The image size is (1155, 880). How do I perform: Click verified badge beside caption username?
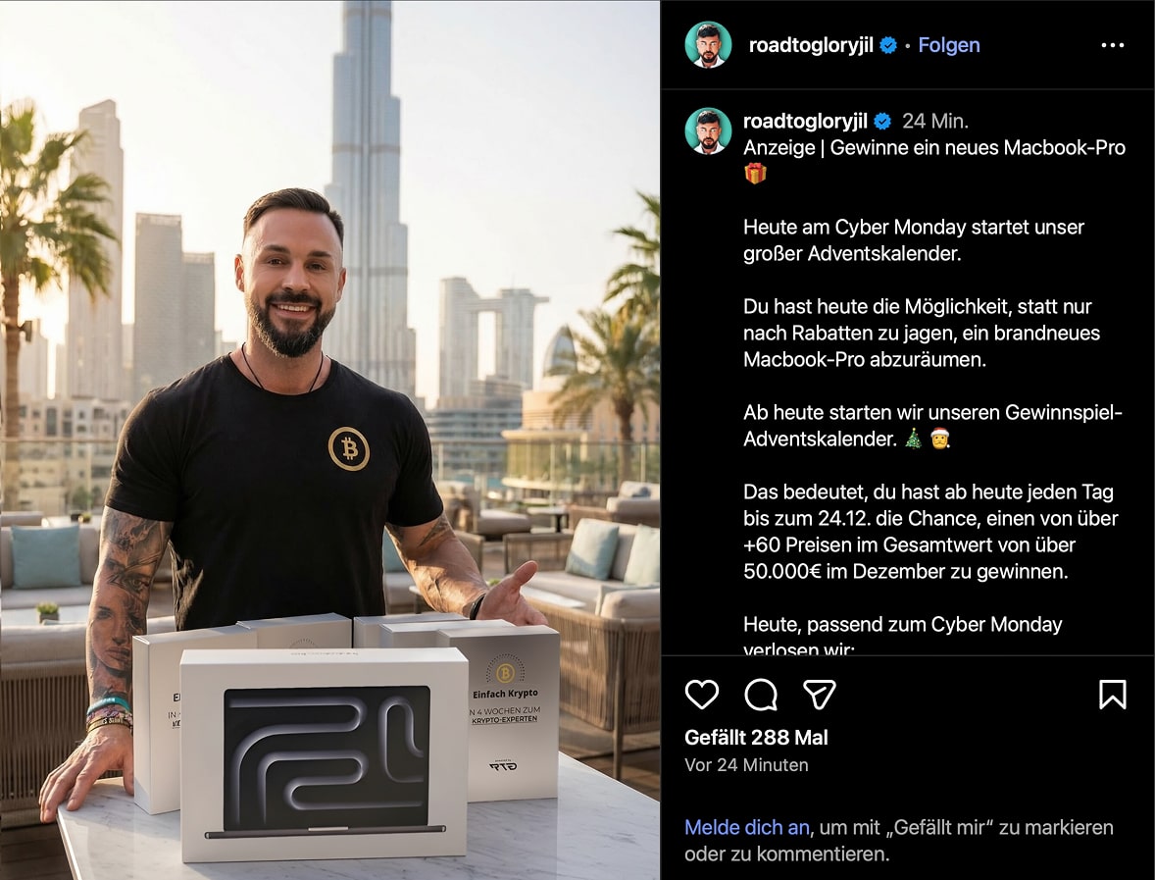882,121
